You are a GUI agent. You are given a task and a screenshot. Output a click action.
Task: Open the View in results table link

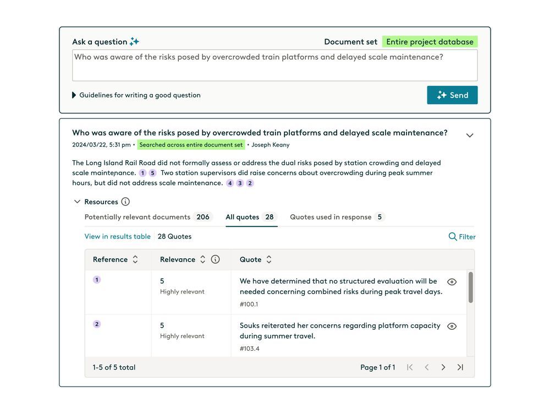(117, 236)
